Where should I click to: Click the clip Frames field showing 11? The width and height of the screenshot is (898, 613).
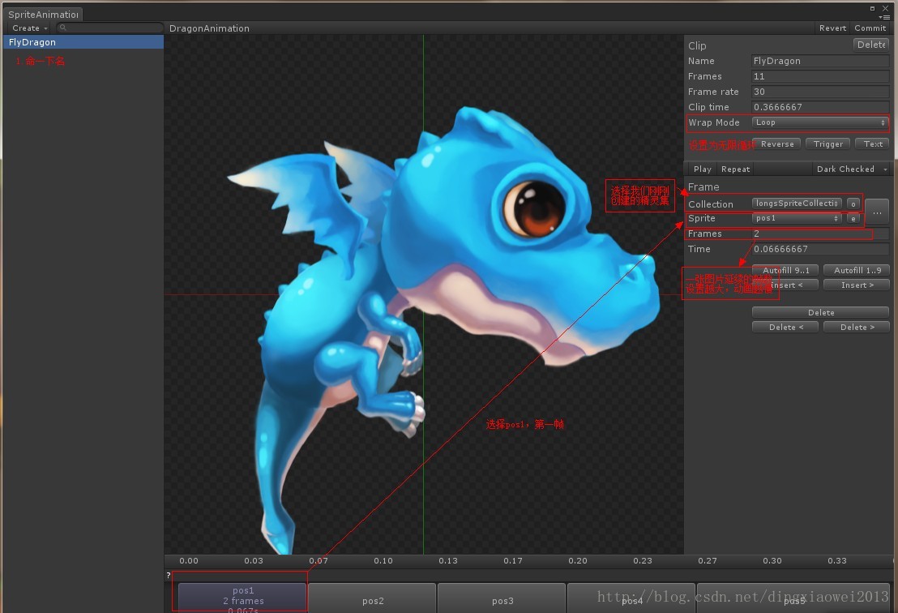click(x=820, y=76)
